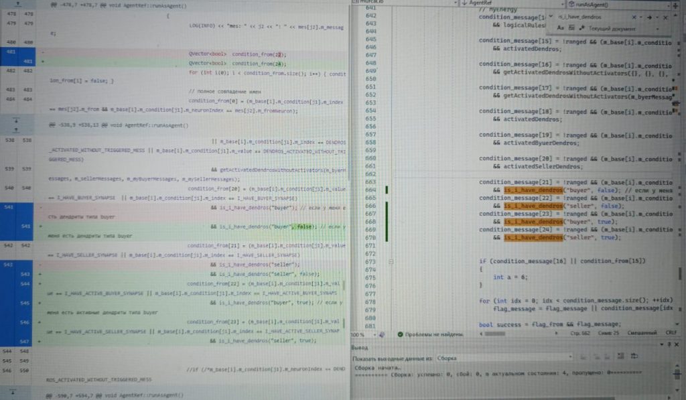Toggle regular expressions in find panel
686x400 pixels.
tap(582, 28)
